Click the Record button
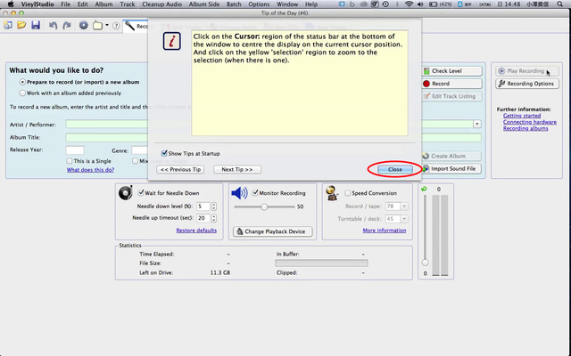571x356 pixels. (451, 84)
